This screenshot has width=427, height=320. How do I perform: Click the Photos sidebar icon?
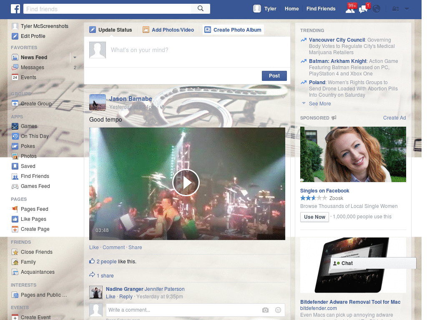click(15, 156)
